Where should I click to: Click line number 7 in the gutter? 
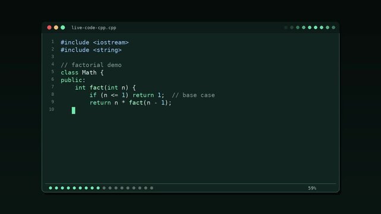tap(52, 87)
